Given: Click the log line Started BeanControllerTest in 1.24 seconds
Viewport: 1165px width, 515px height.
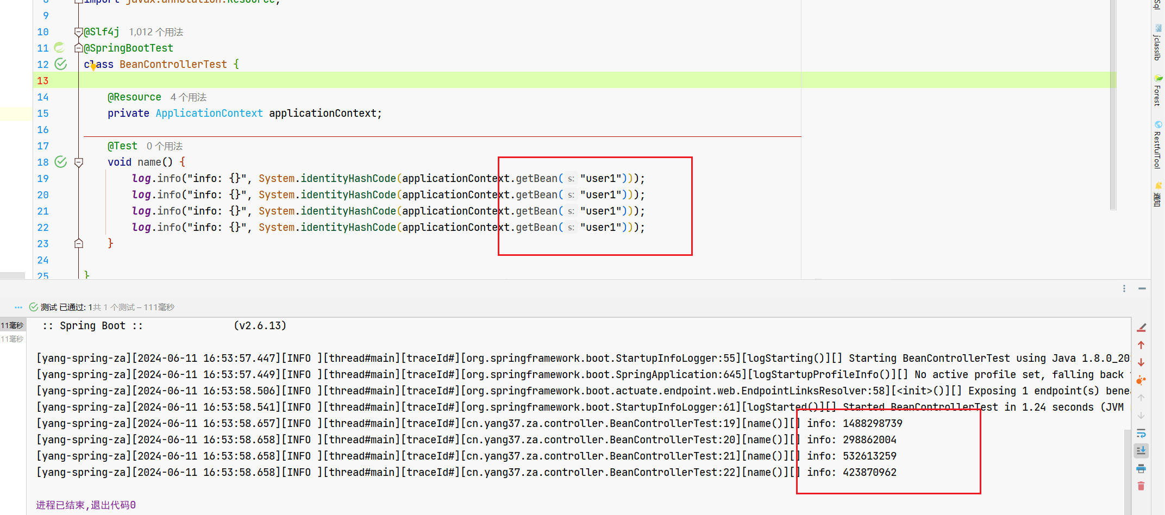Looking at the screenshot, I should 583,407.
